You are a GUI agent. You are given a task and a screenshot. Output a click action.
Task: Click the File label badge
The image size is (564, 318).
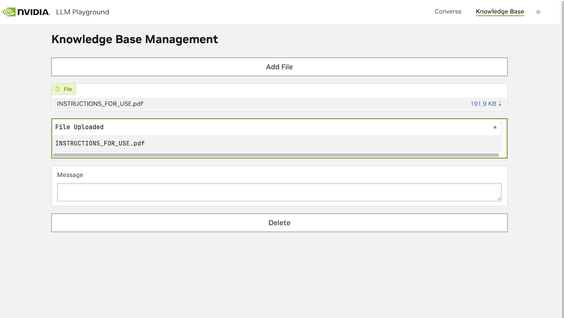click(63, 89)
